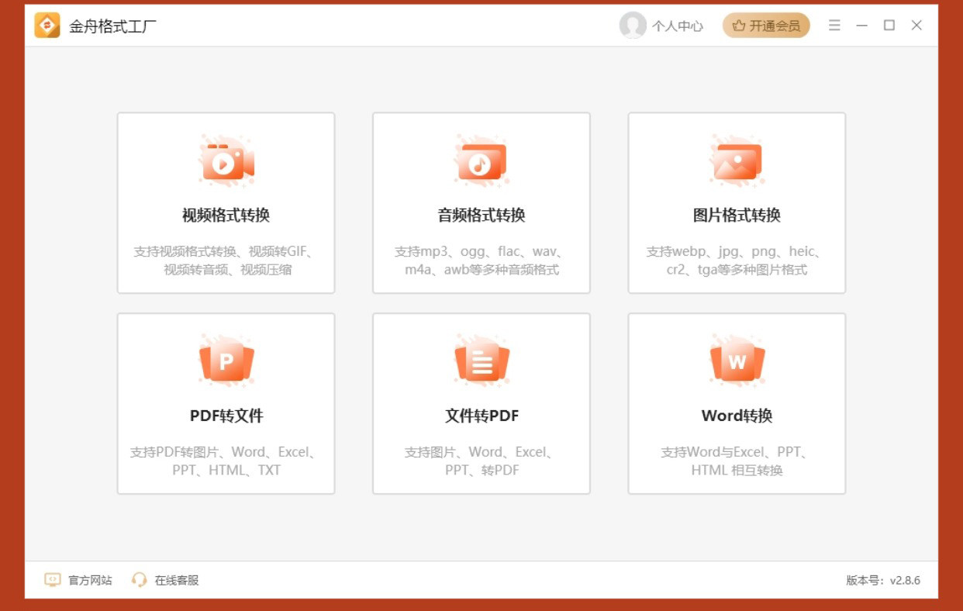Open 在线客服 online support link
963x611 pixels.
click(177, 580)
